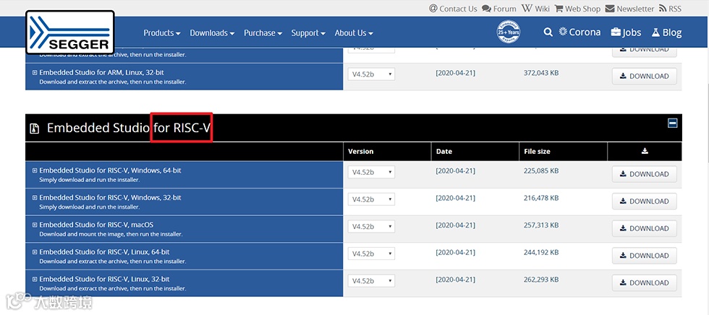Click the 25+ Years embedded experts badge
This screenshot has height=315, width=709.
coord(508,32)
